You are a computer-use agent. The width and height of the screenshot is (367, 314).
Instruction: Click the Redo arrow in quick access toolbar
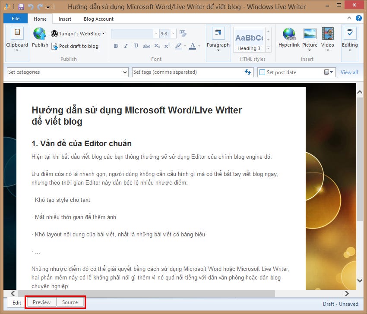(x=40, y=7)
